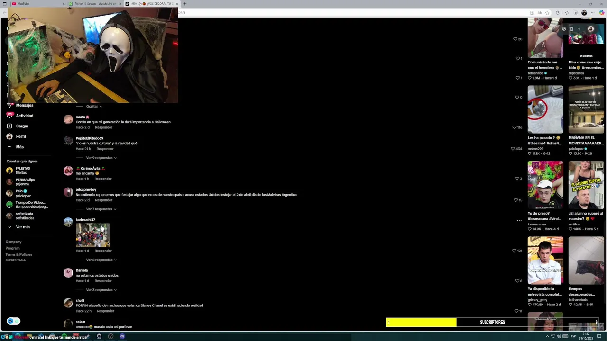Screen dimensions: 607x341
Task: Click the browser favorites star icon
Action: pos(547,13)
